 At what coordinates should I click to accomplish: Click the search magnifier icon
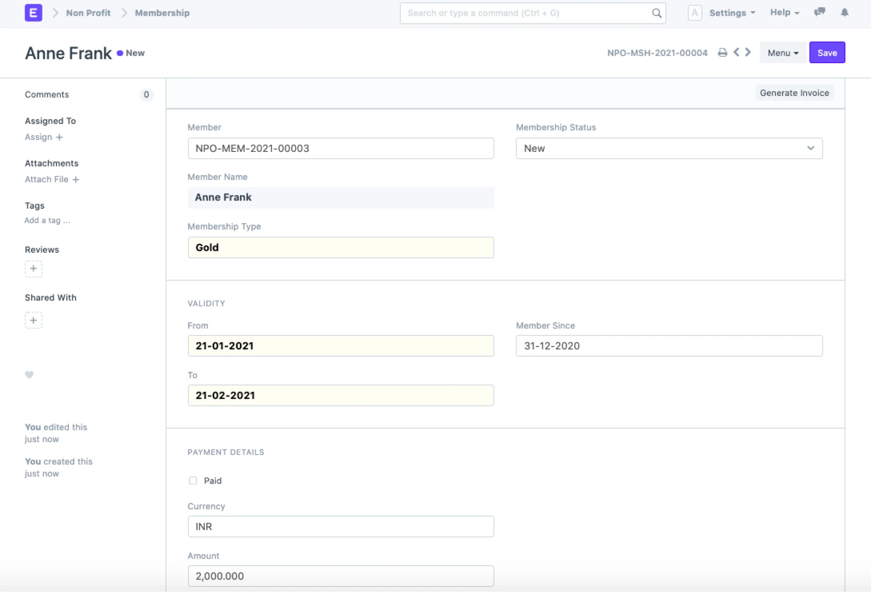[656, 13]
